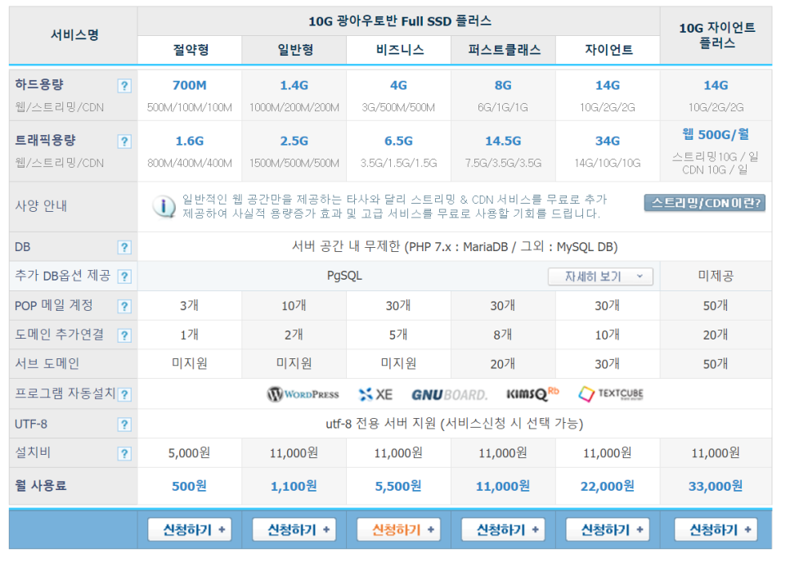Image resolution: width=790 pixels, height=562 pixels.
Task: Click the 5,500원 monthly fee
Action: tap(398, 487)
